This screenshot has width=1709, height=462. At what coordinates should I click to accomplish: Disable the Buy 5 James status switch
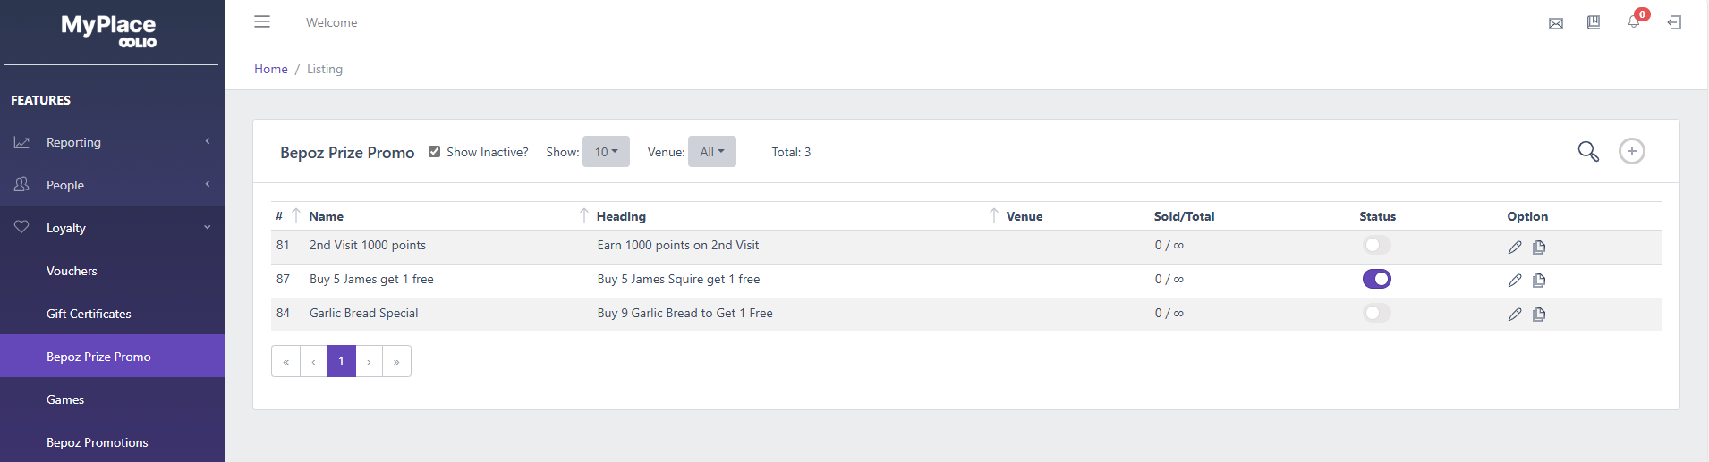[1377, 279]
